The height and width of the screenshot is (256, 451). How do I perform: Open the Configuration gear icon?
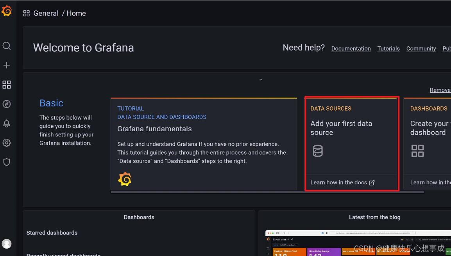click(x=7, y=143)
